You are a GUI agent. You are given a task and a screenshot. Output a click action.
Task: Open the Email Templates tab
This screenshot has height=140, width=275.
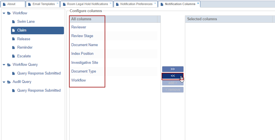coord(43,4)
